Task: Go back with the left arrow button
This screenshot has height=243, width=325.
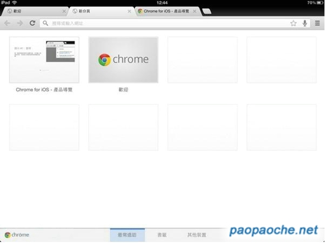Action: [x=7, y=23]
